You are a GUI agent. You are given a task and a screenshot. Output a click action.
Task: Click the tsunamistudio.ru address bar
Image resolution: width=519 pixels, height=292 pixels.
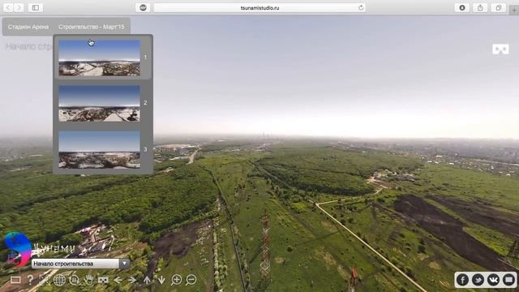259,7
